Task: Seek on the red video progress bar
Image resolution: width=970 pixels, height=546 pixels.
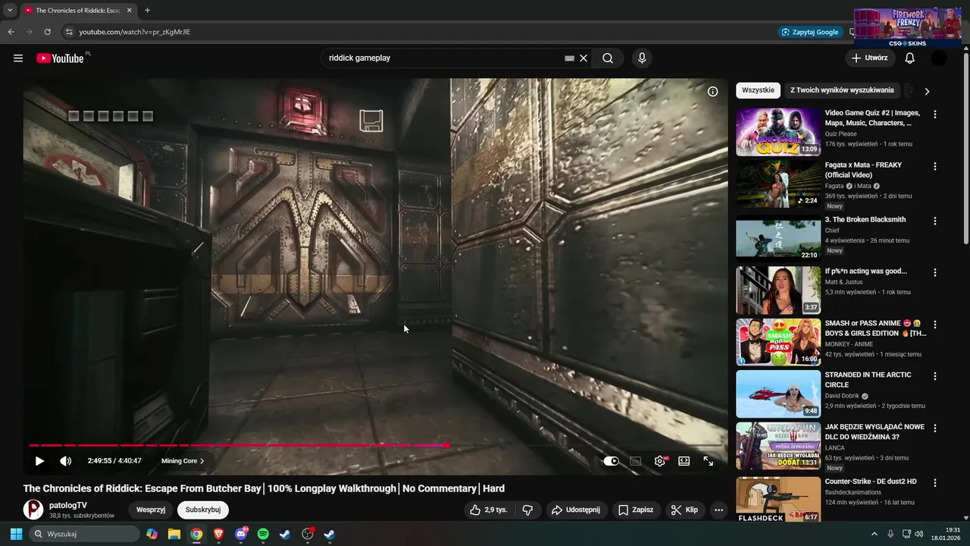Action: (375, 446)
